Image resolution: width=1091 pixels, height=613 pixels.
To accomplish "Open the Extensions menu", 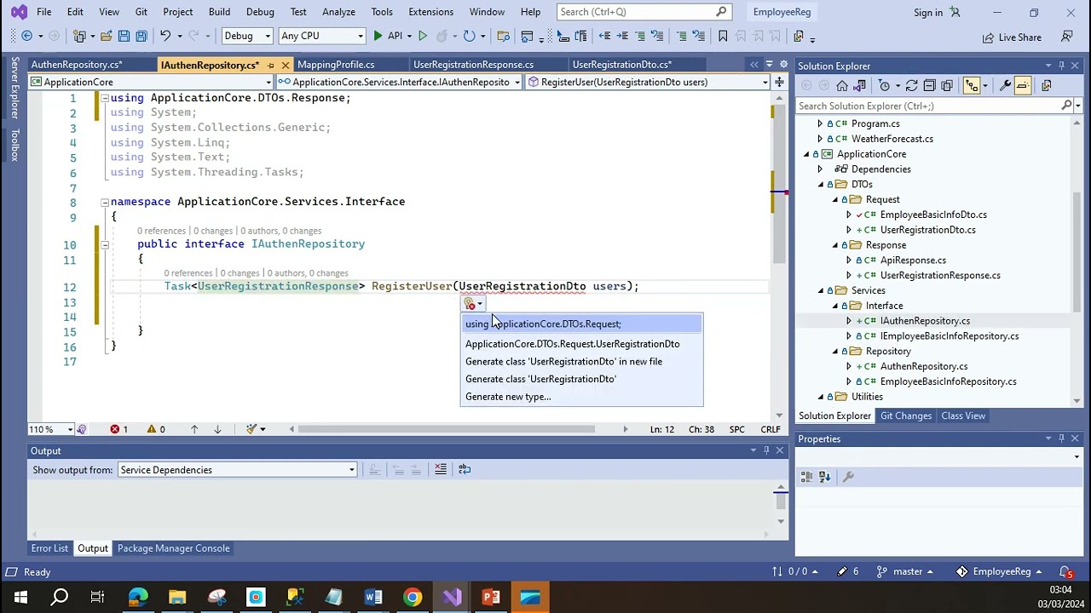I will (x=430, y=12).
